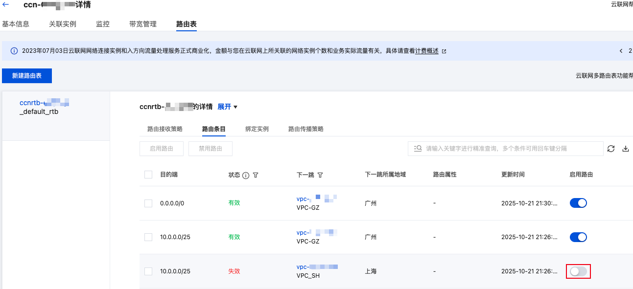The image size is (633, 289).
Task: Tick the select-all checkbox in header
Action: (148, 175)
